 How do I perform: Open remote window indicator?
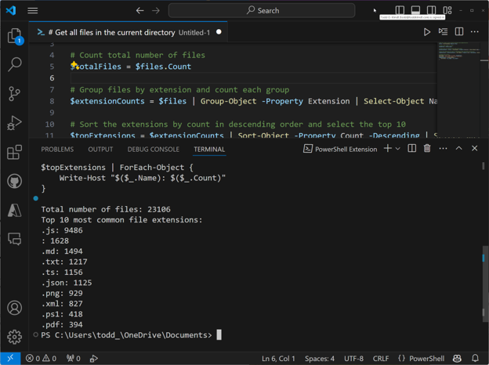point(10,359)
